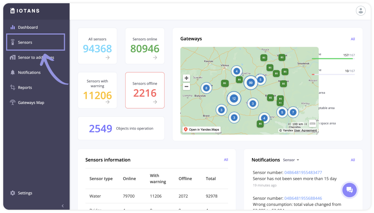Click the 11206 warning sensors value
The height and width of the screenshot is (213, 374).
point(97,95)
